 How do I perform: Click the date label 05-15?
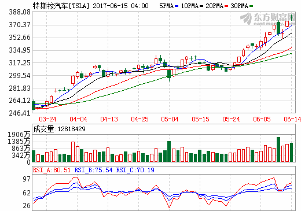pos(200,119)
